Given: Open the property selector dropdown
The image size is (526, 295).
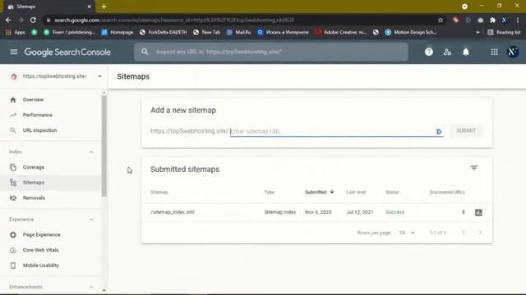Looking at the screenshot, I should [56, 76].
